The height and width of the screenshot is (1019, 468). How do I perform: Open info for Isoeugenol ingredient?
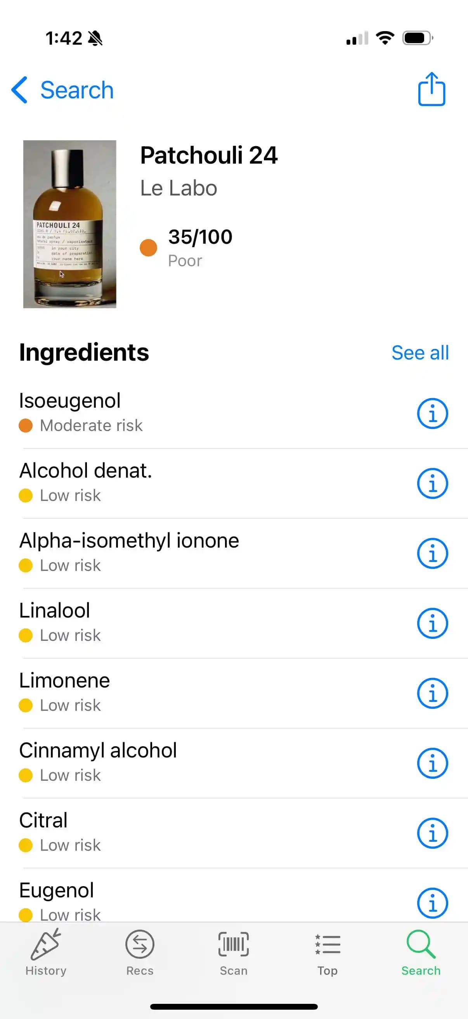point(432,414)
